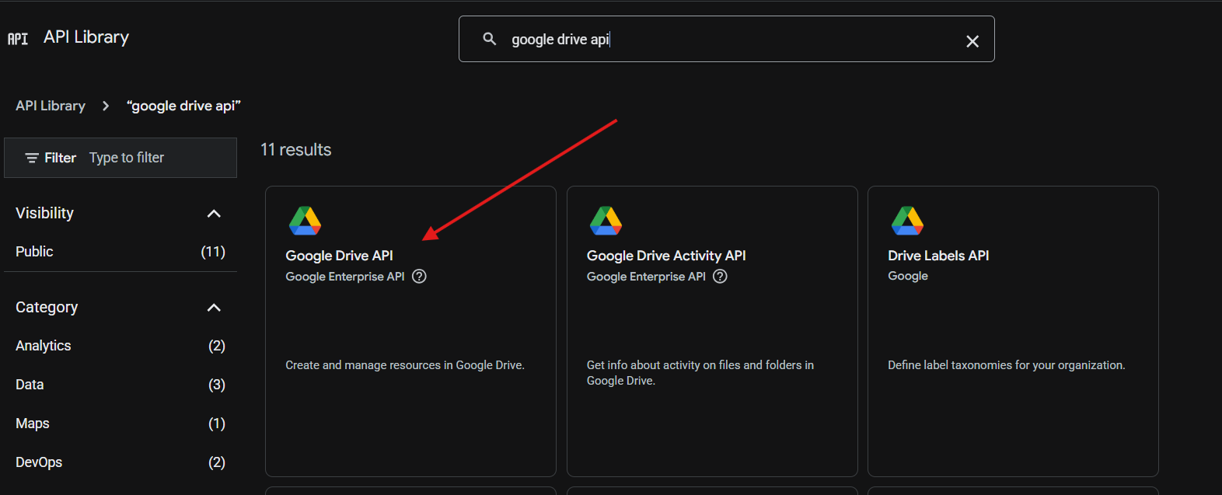This screenshot has width=1222, height=495.
Task: Open help icon next to Drive Activity API's Enterprise label
Action: coord(720,277)
